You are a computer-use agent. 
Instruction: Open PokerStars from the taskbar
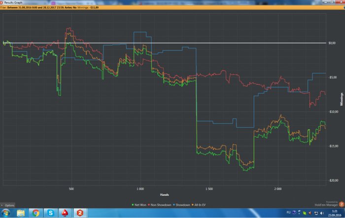pos(65,213)
